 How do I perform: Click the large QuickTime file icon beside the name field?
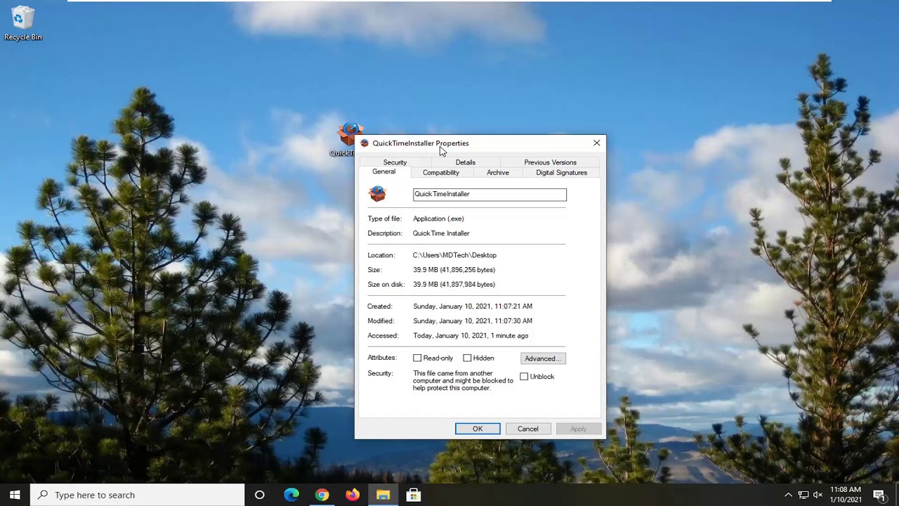pyautogui.click(x=378, y=194)
